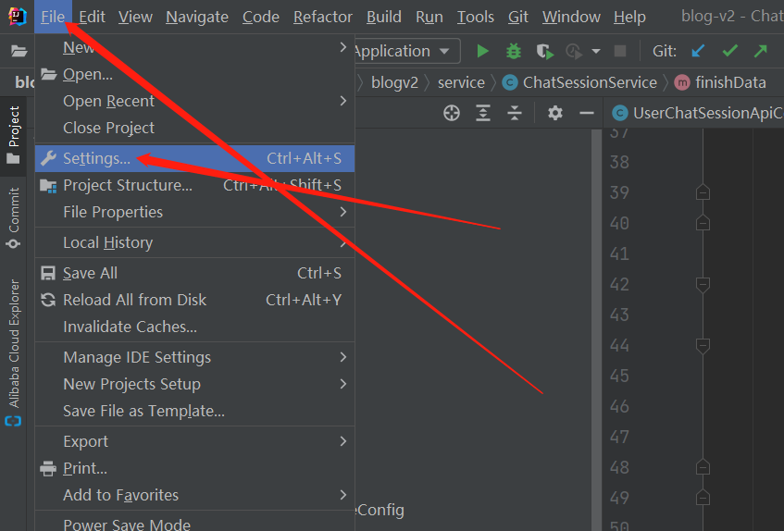Commit changes with Git green checkmark
Screen dimensions: 784x531
click(x=730, y=51)
